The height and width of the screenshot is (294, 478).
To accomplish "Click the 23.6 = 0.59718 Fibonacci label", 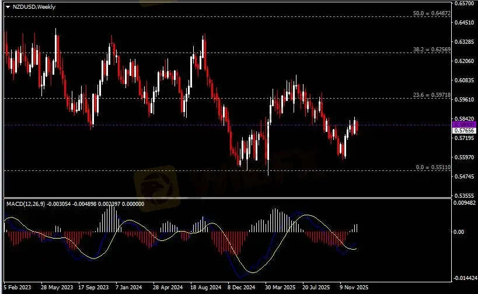I will pyautogui.click(x=431, y=94).
